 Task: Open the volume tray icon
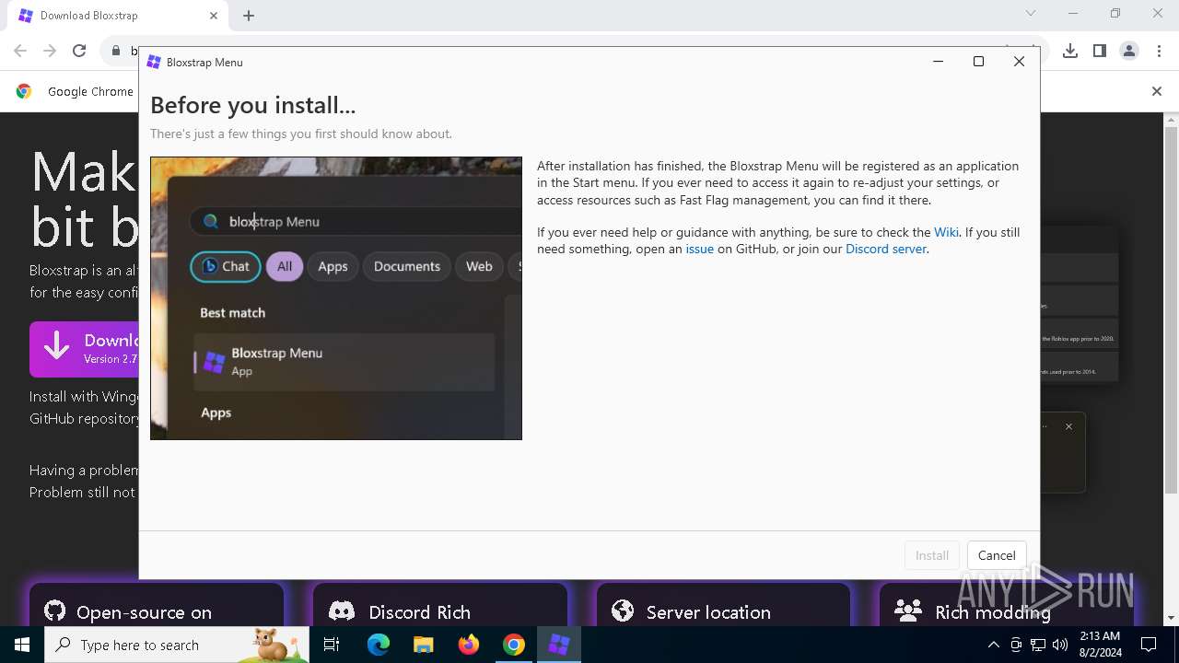pyautogui.click(x=1059, y=645)
